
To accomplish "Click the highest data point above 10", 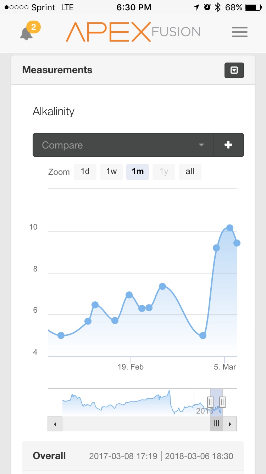I will tap(230, 228).
